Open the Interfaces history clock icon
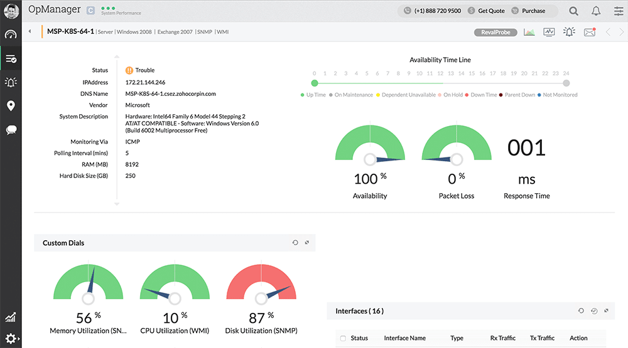 coord(594,311)
